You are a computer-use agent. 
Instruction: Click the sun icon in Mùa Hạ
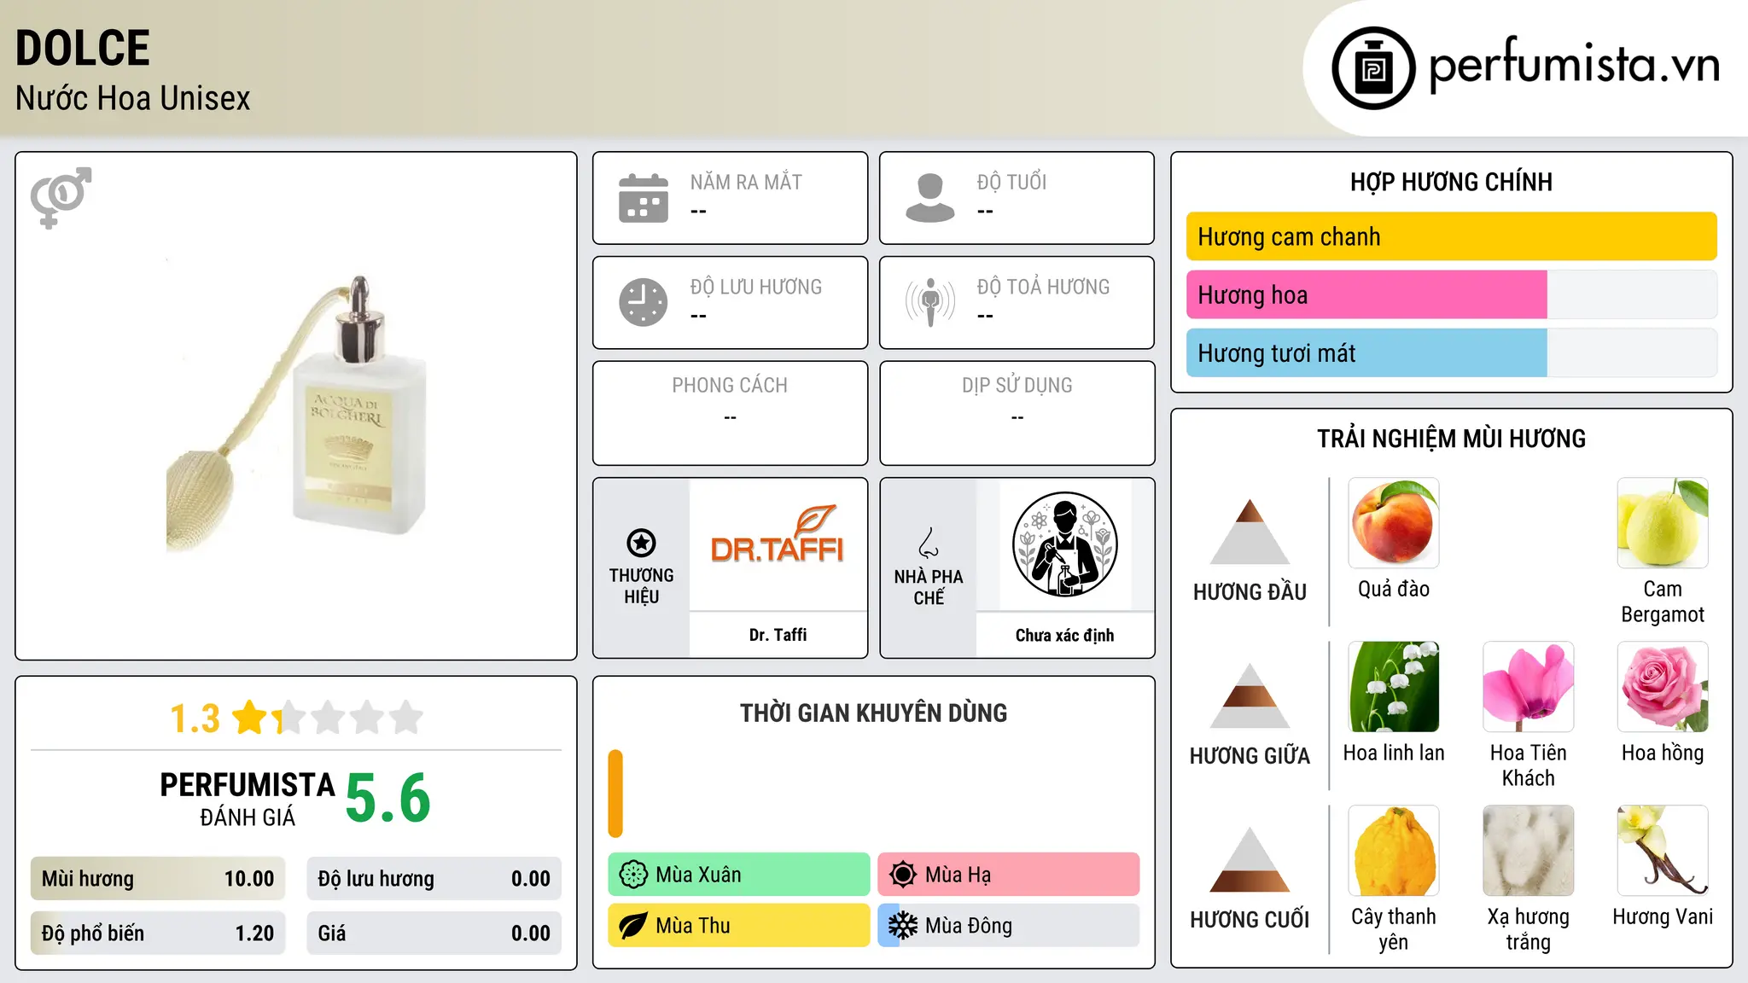(x=903, y=875)
